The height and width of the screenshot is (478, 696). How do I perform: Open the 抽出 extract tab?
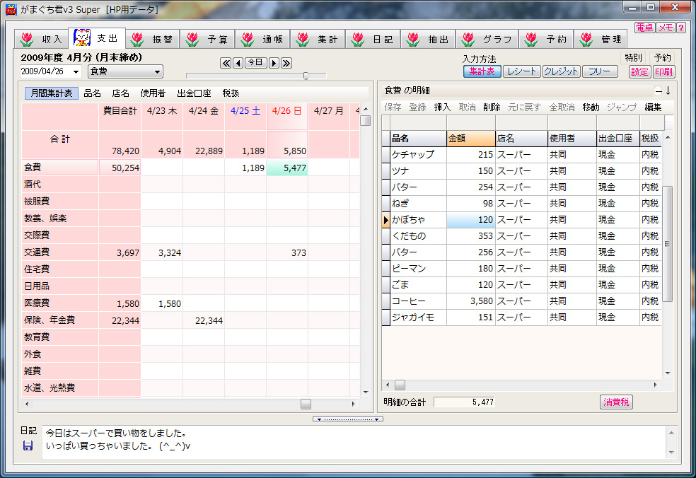[429, 39]
